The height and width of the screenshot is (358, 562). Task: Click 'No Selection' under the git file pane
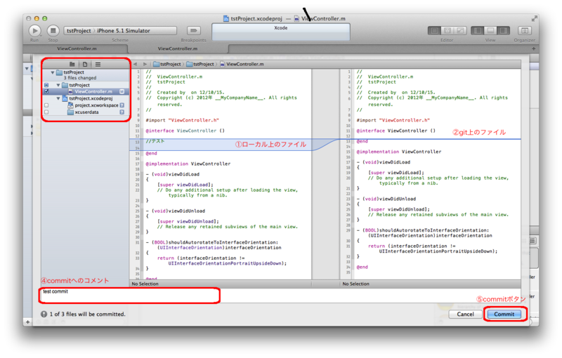pos(356,284)
